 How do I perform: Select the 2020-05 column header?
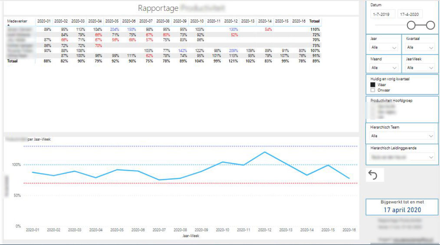click(x=112, y=21)
